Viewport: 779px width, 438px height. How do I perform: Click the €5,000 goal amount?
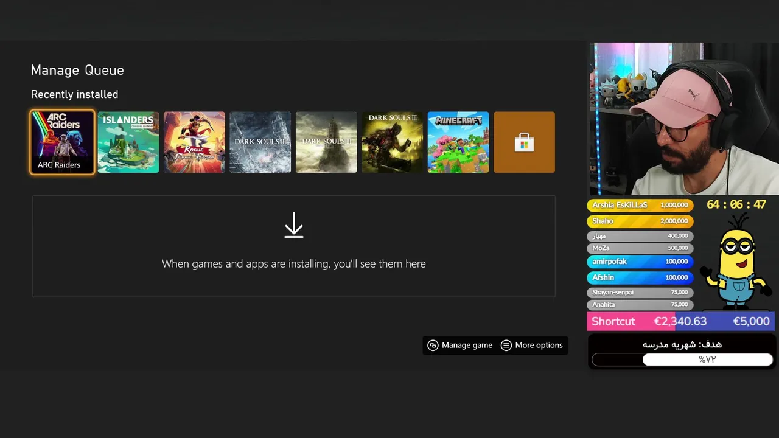(x=751, y=321)
